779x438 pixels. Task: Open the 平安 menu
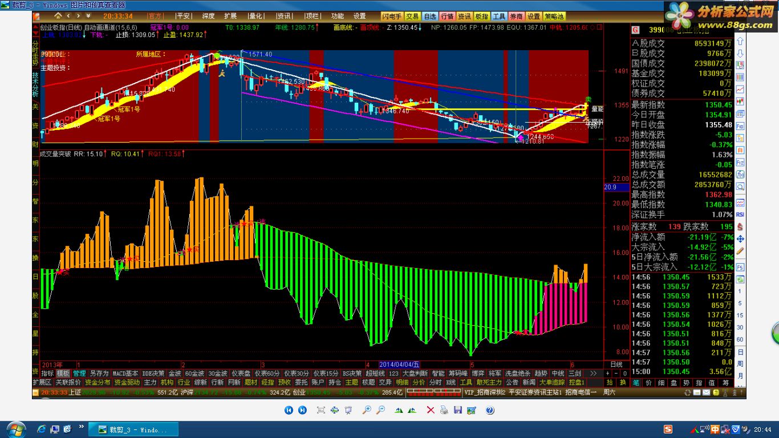click(x=184, y=16)
